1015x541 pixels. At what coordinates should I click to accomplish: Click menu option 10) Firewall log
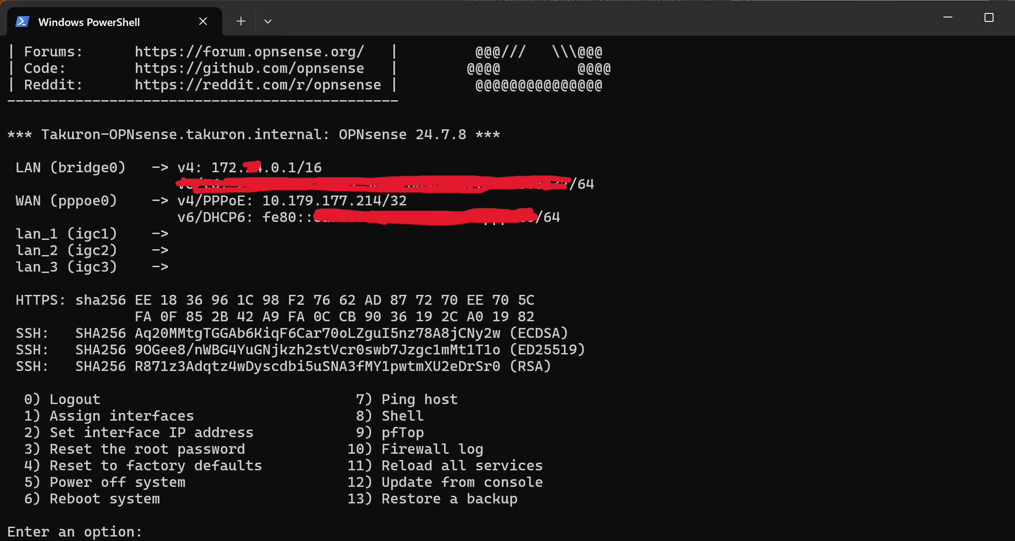(x=415, y=449)
